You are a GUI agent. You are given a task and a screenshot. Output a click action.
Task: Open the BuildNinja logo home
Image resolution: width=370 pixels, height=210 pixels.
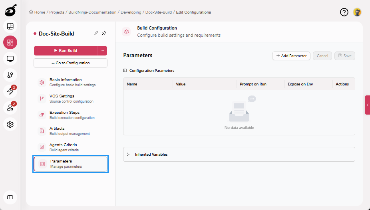pos(11,10)
